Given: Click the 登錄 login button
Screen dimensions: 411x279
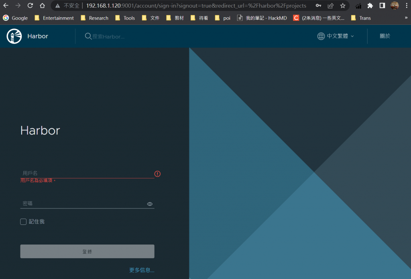Looking at the screenshot, I should 87,251.
